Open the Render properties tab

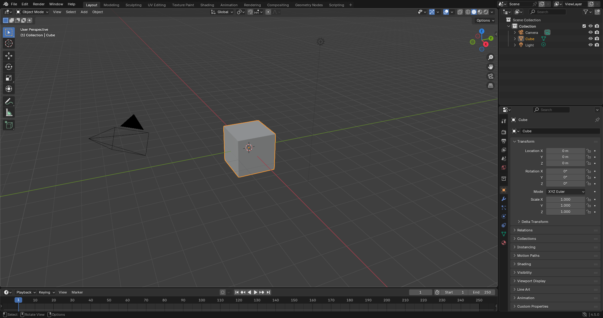tap(503, 132)
